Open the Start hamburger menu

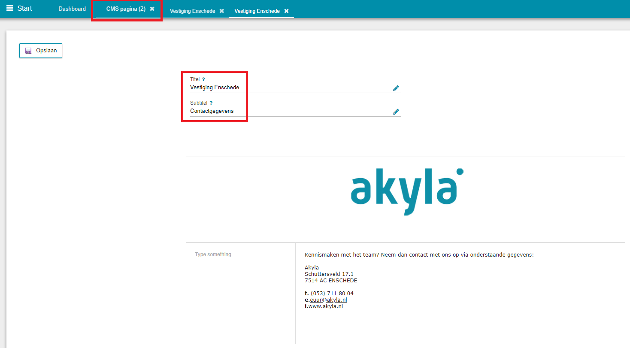pyautogui.click(x=19, y=8)
